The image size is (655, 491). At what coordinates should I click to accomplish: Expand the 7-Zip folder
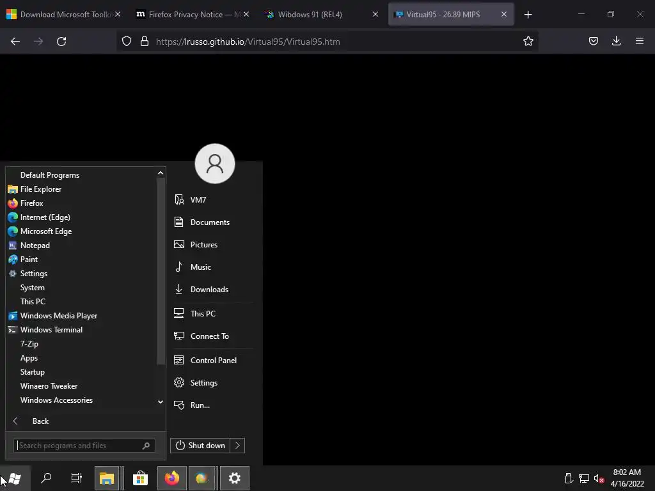tap(29, 344)
